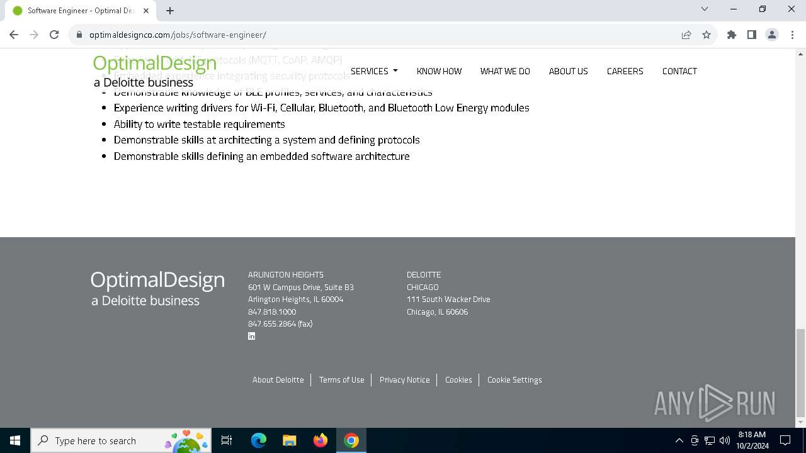
Task: Open the Extensions puzzle icon
Action: 732,35
